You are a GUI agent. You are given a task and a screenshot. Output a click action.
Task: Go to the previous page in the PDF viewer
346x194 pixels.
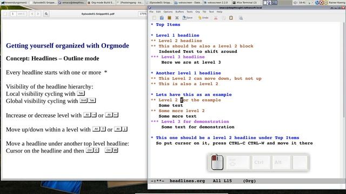32,14
